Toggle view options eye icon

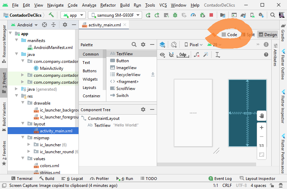click(162, 55)
